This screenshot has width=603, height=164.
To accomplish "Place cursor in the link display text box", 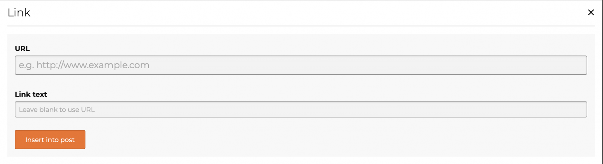I will [x=301, y=110].
